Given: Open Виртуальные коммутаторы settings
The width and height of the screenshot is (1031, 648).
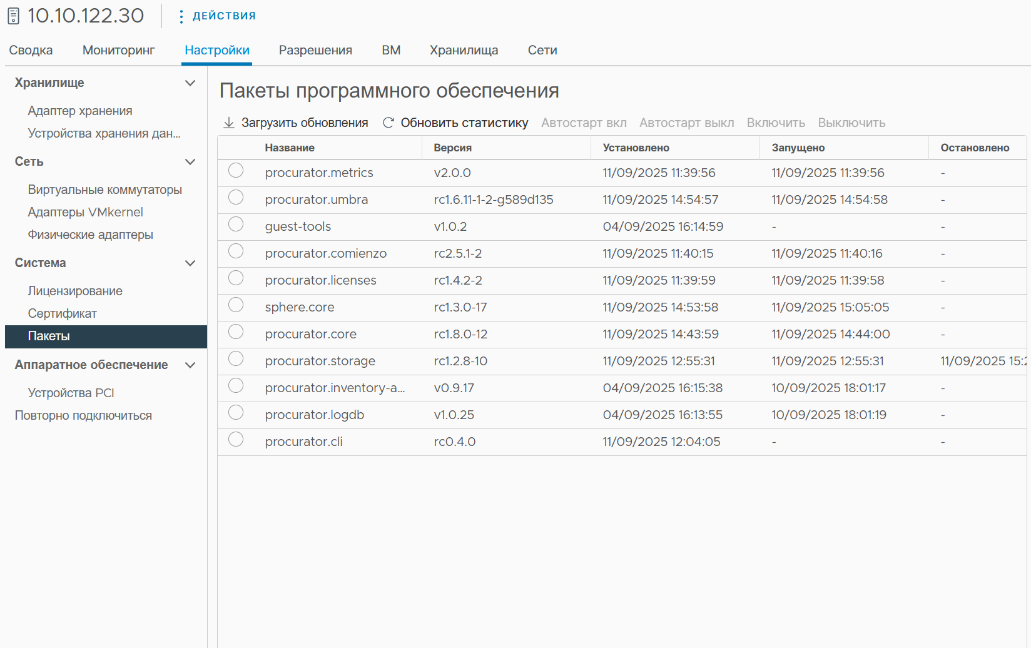Looking at the screenshot, I should coord(105,190).
